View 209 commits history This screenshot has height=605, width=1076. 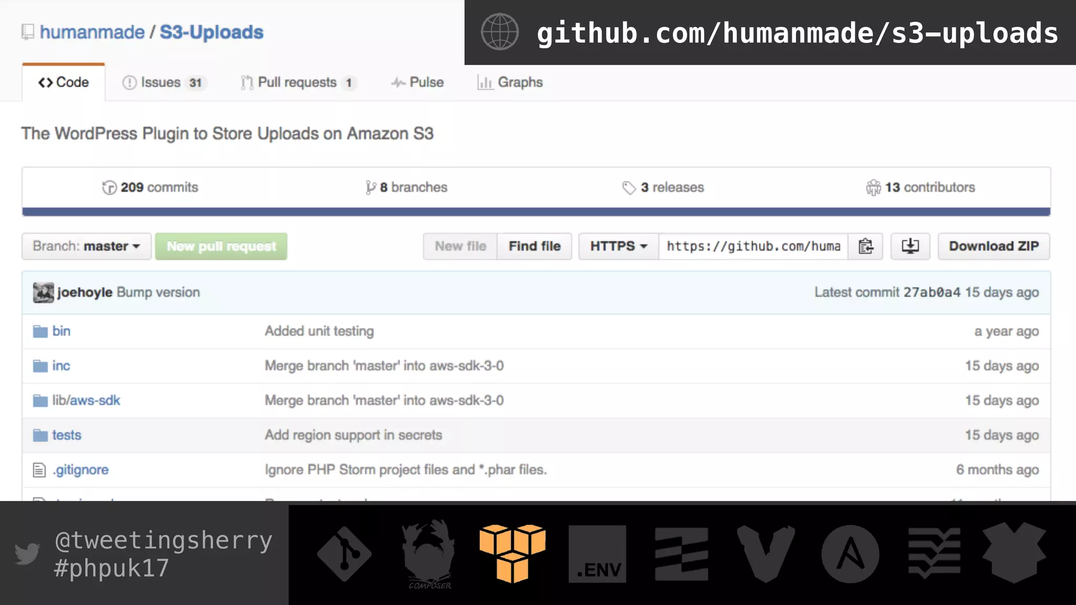click(150, 187)
